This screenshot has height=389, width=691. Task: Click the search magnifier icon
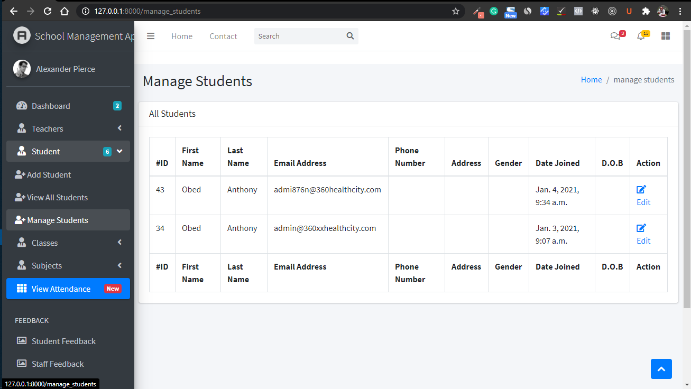[x=350, y=36]
